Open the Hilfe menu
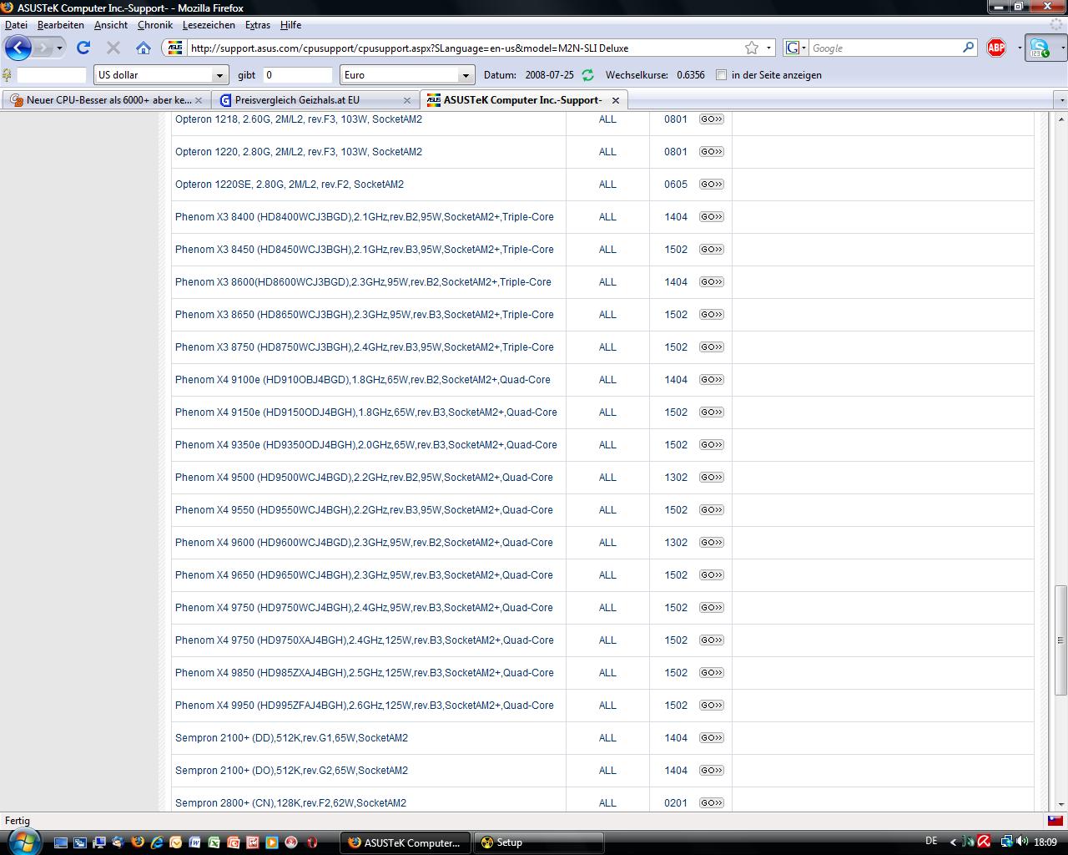This screenshot has height=855, width=1068. (290, 25)
